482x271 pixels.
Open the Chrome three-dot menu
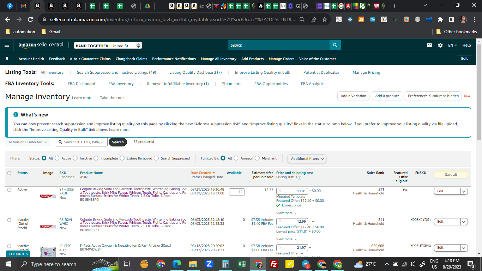[x=474, y=19]
